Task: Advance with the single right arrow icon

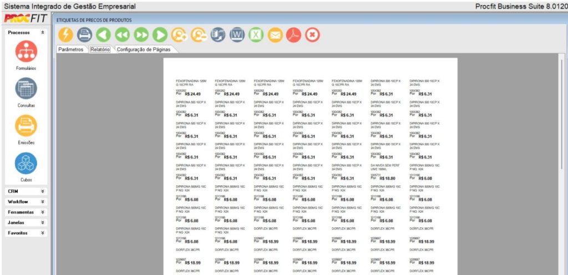Action: pyautogui.click(x=160, y=35)
